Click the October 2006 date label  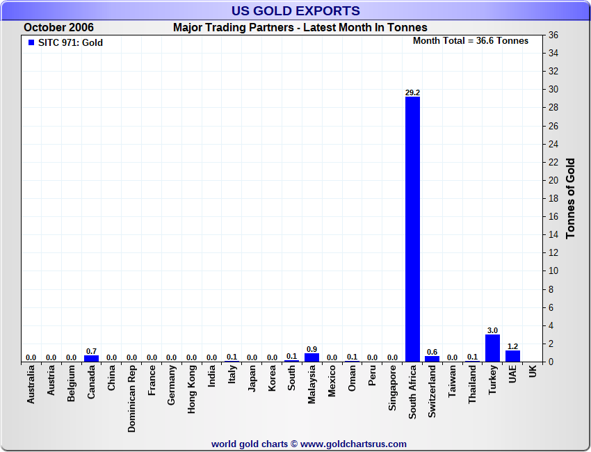[x=58, y=28]
